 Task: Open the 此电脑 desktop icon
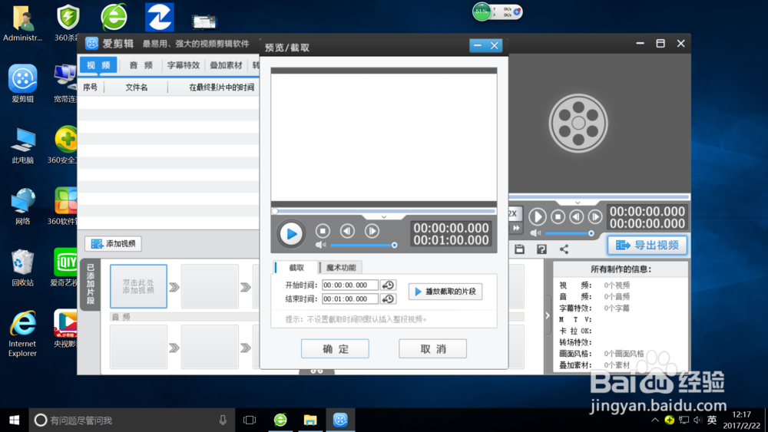pos(22,145)
